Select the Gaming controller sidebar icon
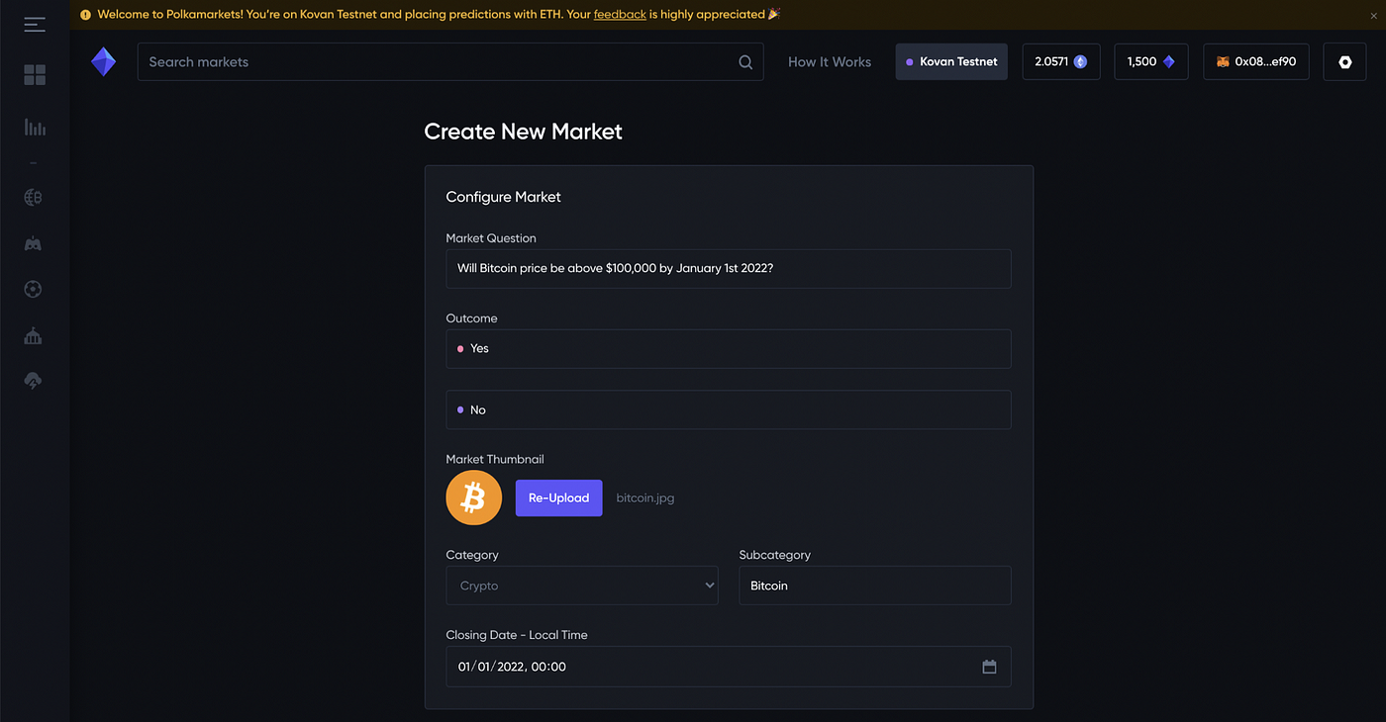 [x=33, y=243]
